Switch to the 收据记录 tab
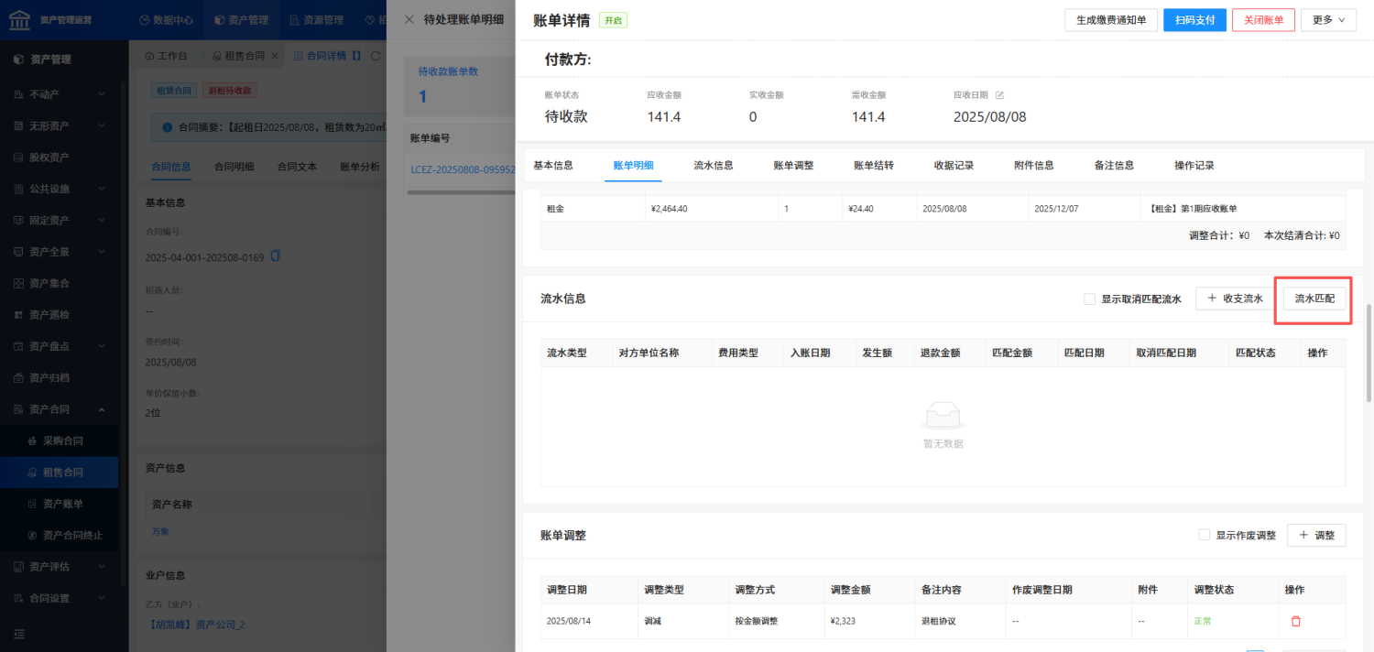The height and width of the screenshot is (652, 1374). coord(954,166)
